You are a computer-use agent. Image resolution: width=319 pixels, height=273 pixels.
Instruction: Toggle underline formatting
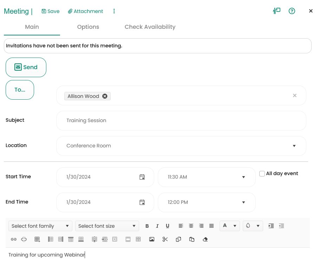tap(168, 226)
